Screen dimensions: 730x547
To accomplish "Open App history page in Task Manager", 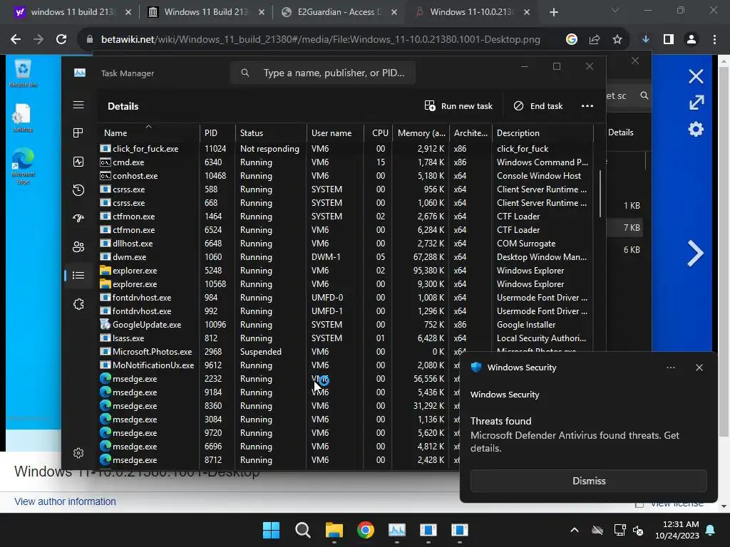I will (x=78, y=189).
